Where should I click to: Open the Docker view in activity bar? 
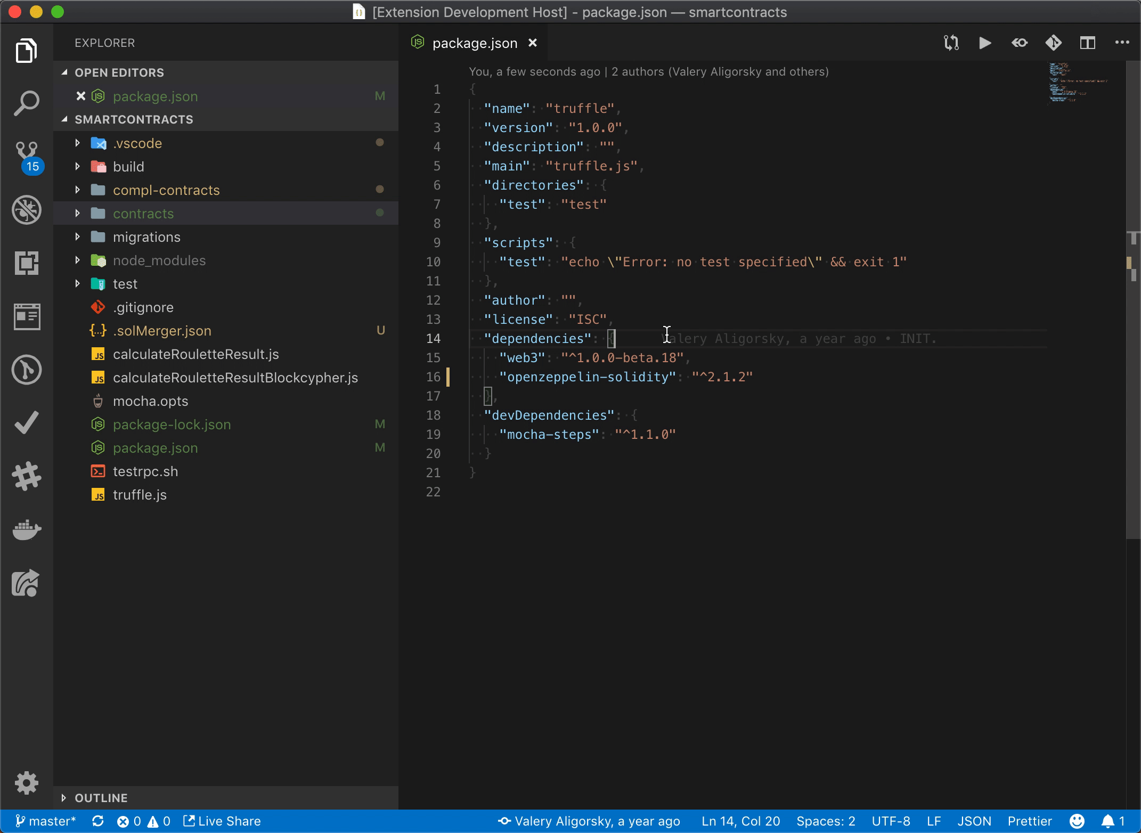pos(26,529)
